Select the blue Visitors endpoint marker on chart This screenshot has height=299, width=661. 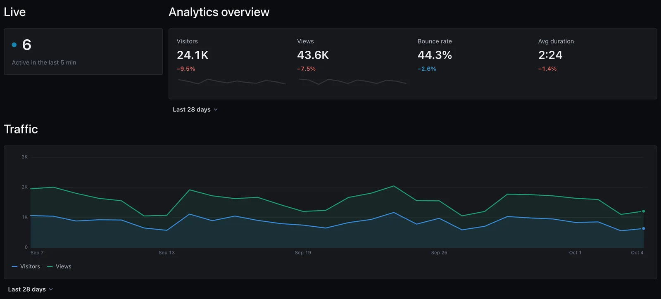(x=643, y=228)
